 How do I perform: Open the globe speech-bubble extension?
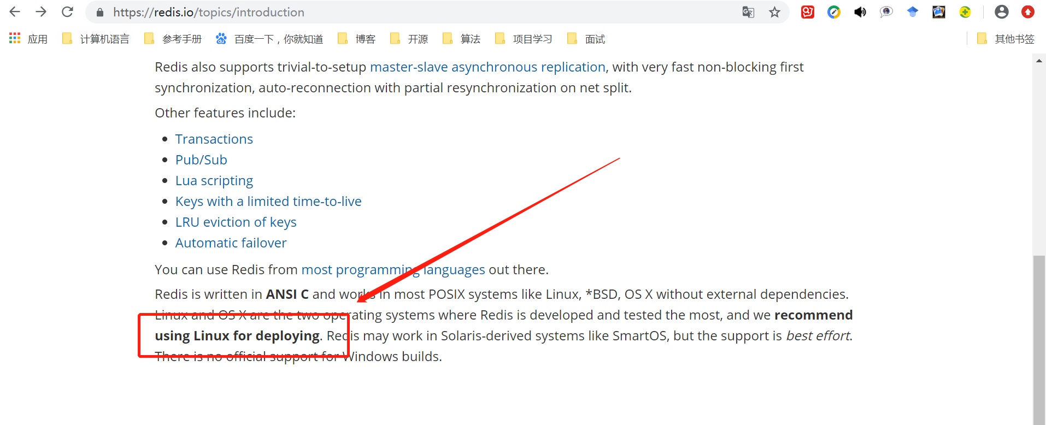886,12
